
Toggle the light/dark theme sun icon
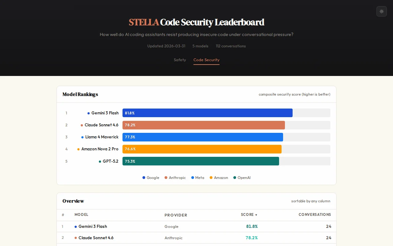point(382,11)
